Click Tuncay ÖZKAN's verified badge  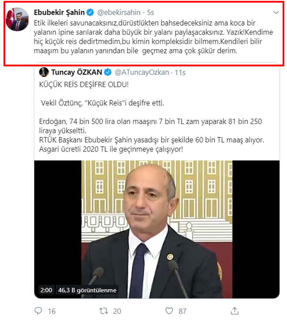click(108, 72)
